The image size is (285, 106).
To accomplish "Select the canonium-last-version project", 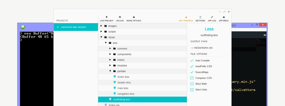I will [x=76, y=27].
